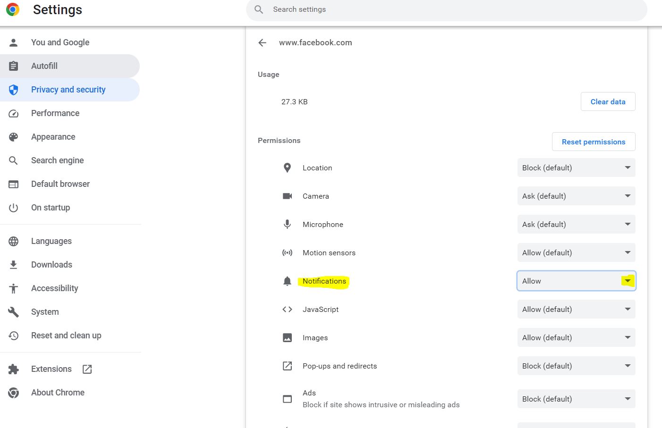Open Autofill settings
Viewport: 662px width, 428px height.
[x=70, y=66]
